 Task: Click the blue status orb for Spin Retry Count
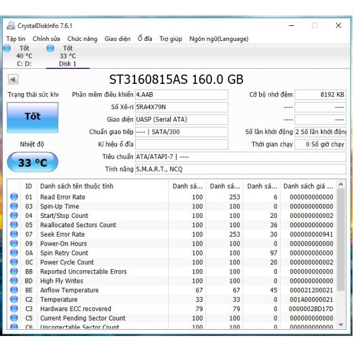(14, 253)
